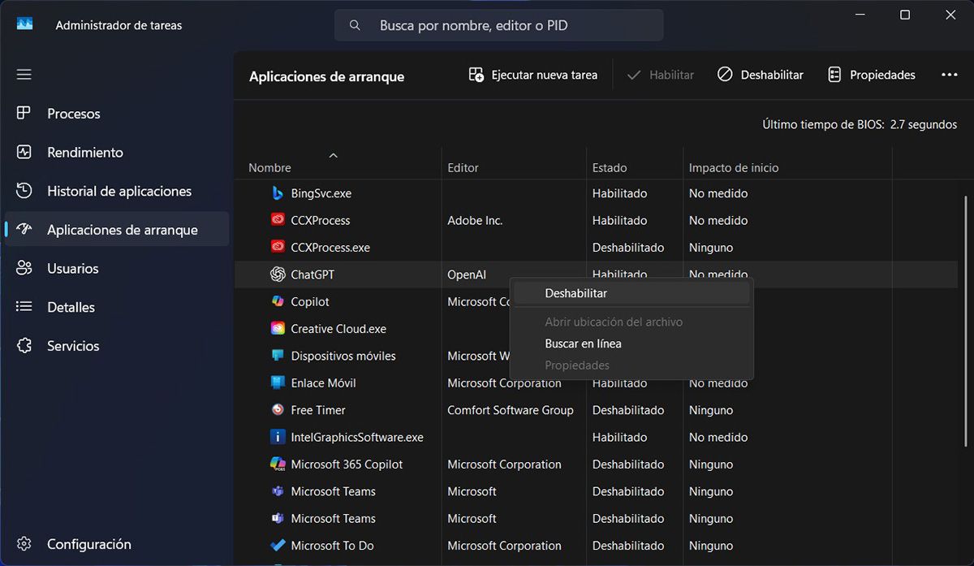Focus the search by name or PID box
Screen dimensions: 974x566
pyautogui.click(x=498, y=25)
